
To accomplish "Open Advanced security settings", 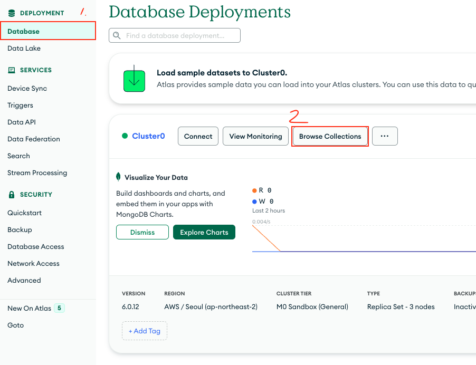I will tap(24, 281).
